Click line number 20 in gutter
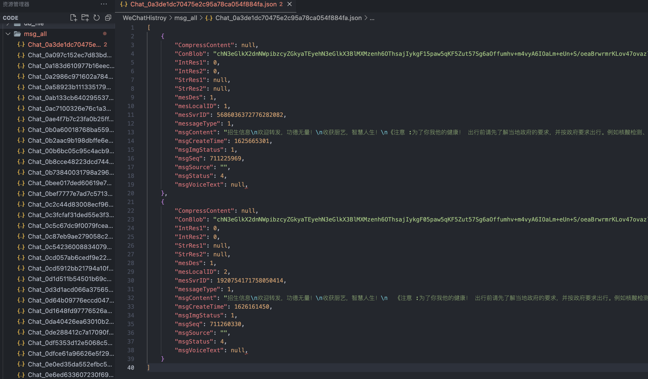 [x=131, y=193]
